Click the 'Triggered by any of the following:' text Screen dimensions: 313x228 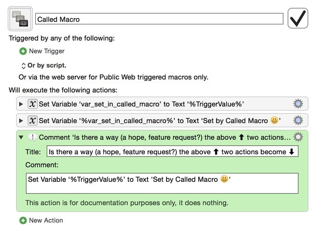click(62, 38)
